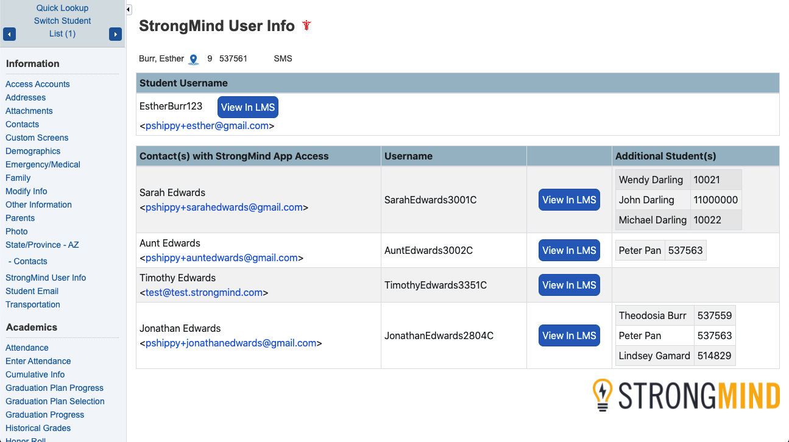Open Contacts in Information section
Screen dimensions: 789x442
click(x=23, y=124)
